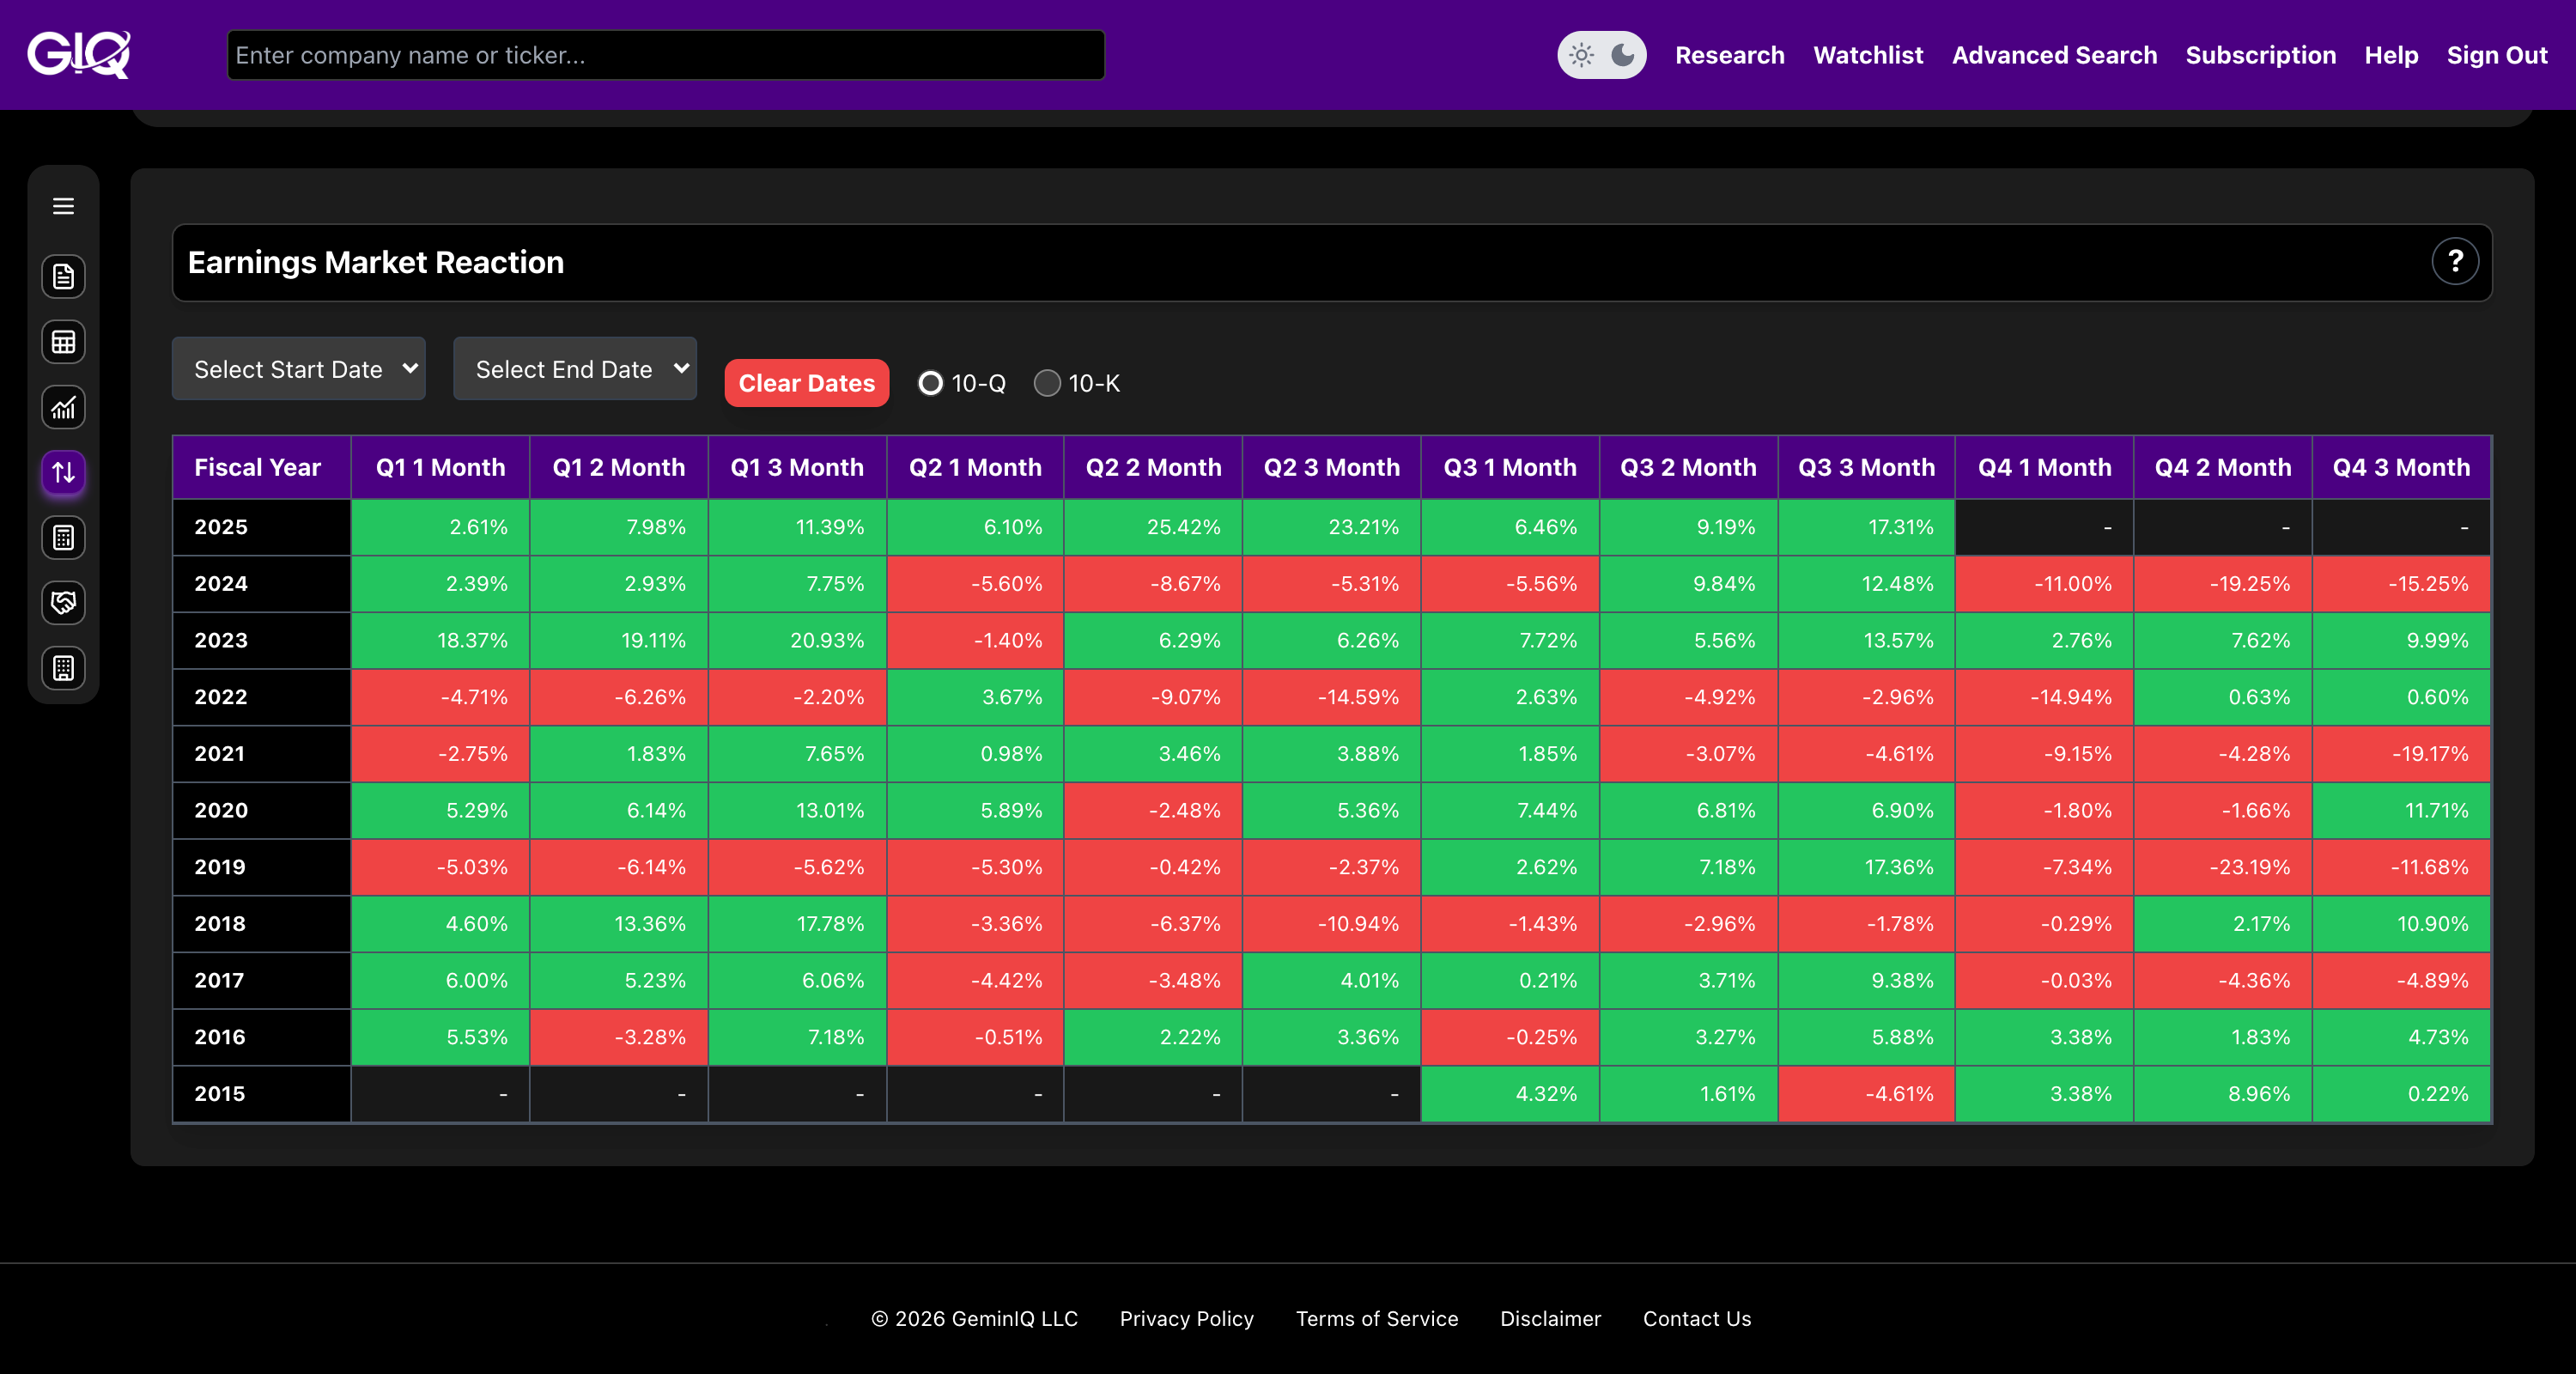The height and width of the screenshot is (1374, 2576).
Task: Open the Advanced Search menu item
Action: point(2054,55)
